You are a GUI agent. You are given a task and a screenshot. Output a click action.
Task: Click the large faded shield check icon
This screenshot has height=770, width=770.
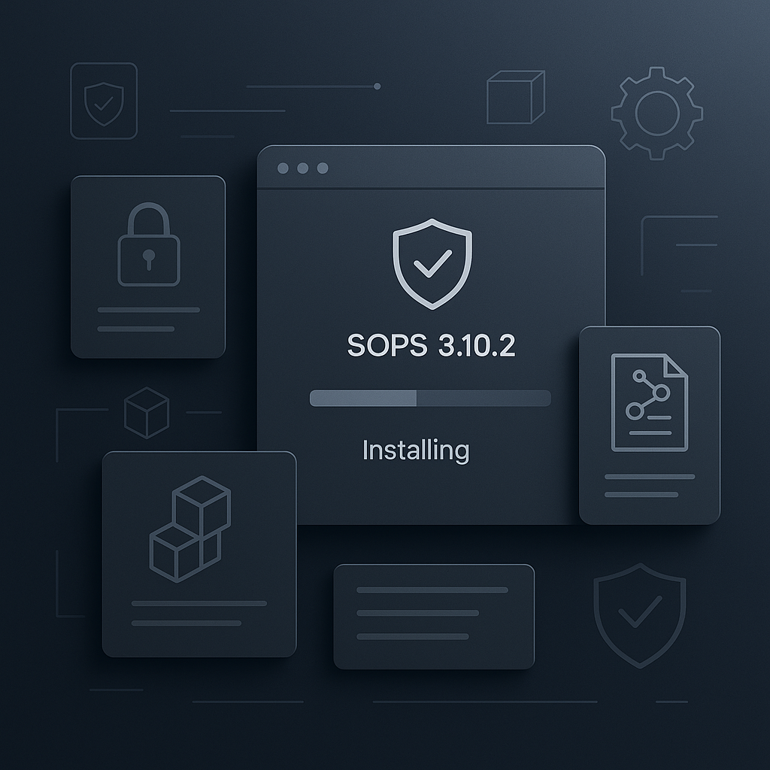(x=640, y=616)
